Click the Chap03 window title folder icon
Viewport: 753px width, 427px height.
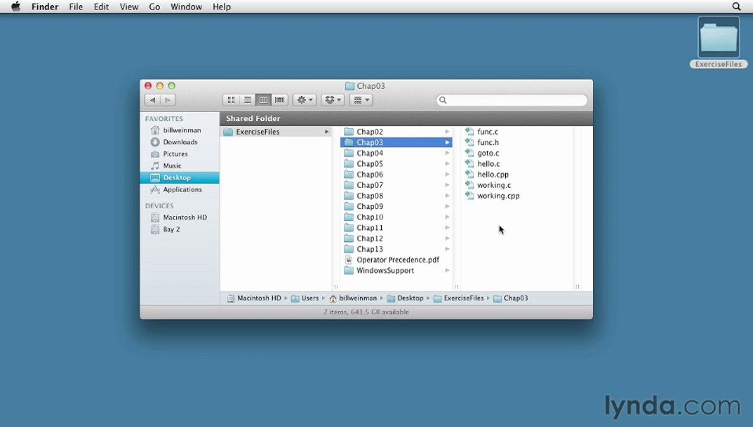tap(349, 86)
